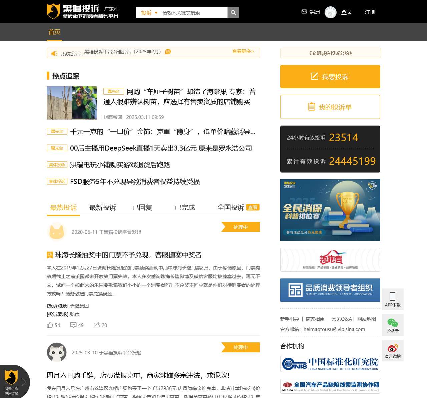This screenshot has height=398, width=427.
Task: Click the user avatar next to 登录
Action: 331,12
